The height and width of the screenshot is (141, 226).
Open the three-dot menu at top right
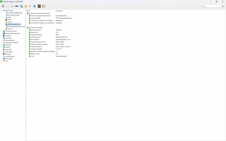tap(223, 6)
